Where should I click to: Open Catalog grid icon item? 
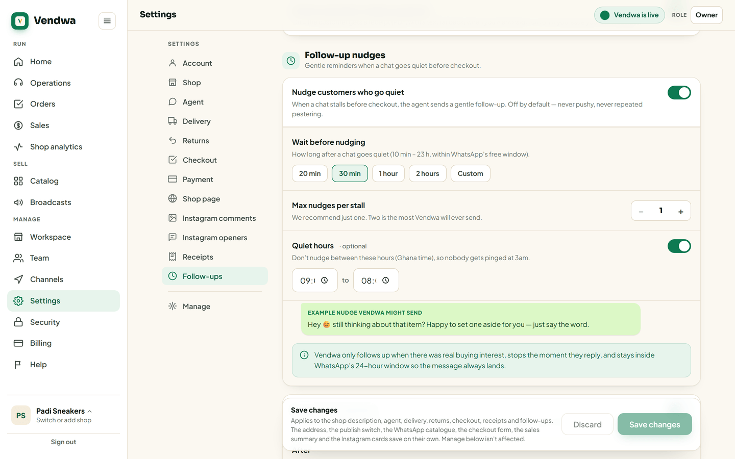click(x=63, y=181)
